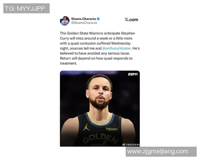Open the basketball player photo
The width and height of the screenshot is (200, 160).
100,109
